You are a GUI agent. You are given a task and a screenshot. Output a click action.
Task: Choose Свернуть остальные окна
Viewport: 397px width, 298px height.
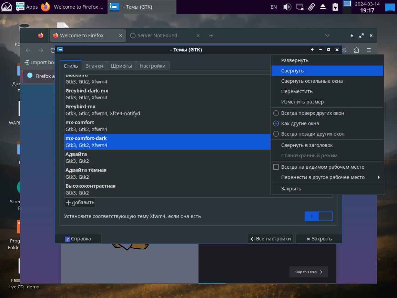click(x=327, y=81)
